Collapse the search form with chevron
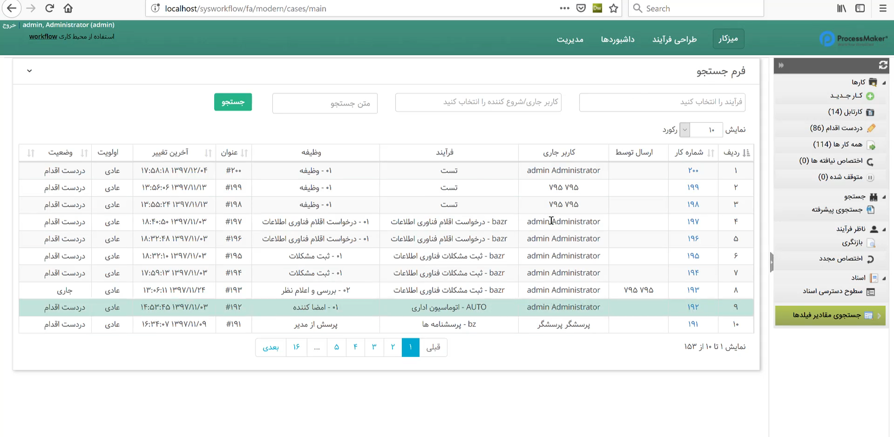This screenshot has height=437, width=894. point(29,71)
